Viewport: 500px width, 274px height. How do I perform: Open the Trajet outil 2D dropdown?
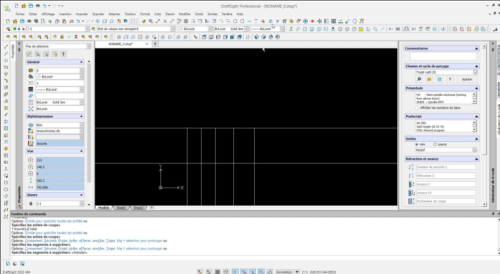point(474,72)
